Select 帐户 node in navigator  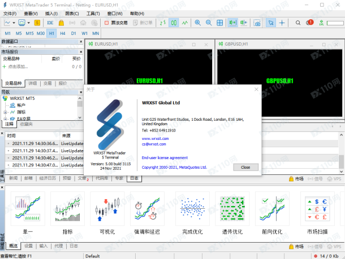(21, 106)
